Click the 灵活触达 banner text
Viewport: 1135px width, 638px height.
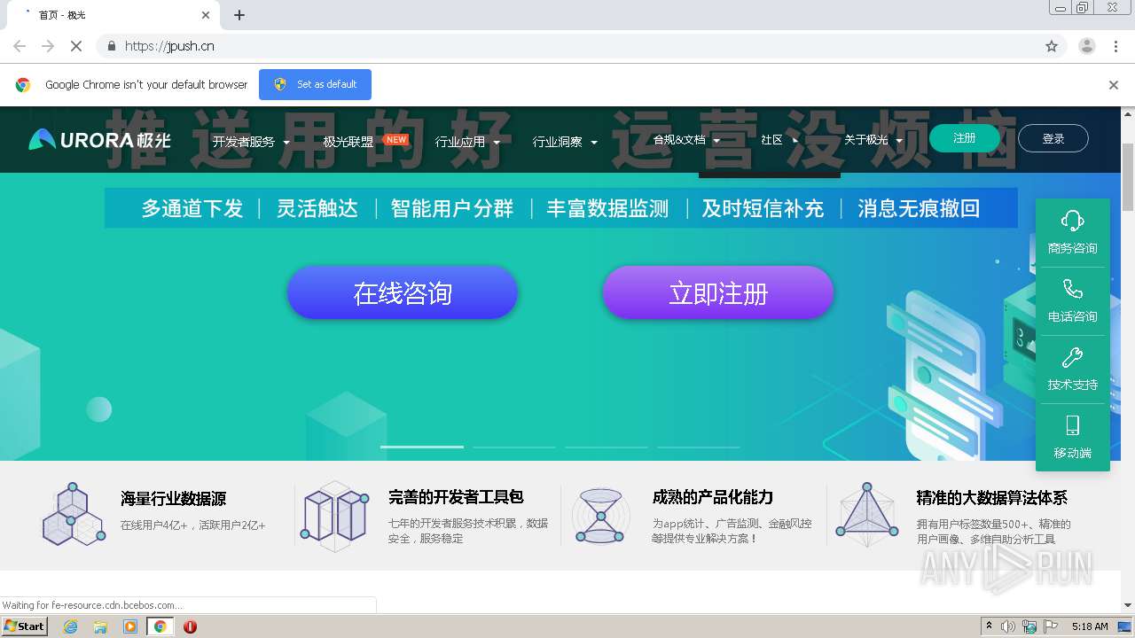tap(317, 208)
